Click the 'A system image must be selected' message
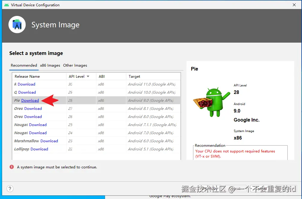This screenshot has height=199, width=302. click(57, 167)
